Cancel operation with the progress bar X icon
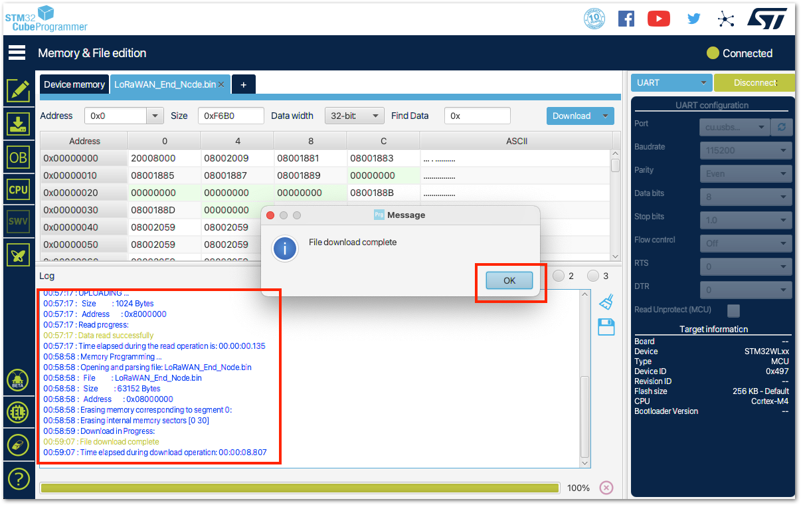 coord(606,488)
